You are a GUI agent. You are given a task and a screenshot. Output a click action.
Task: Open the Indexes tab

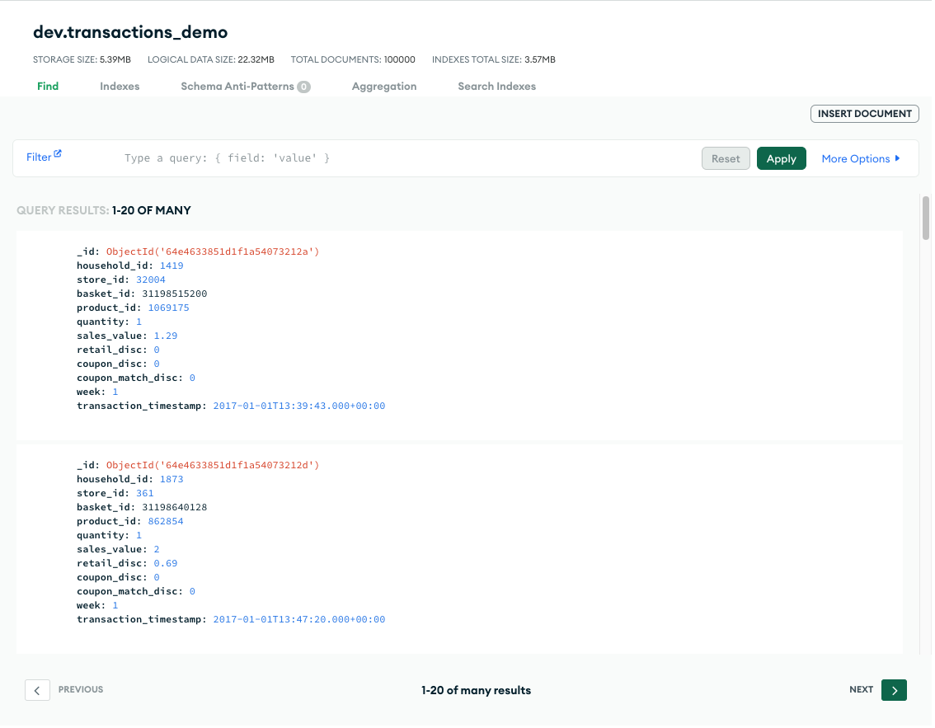point(120,86)
